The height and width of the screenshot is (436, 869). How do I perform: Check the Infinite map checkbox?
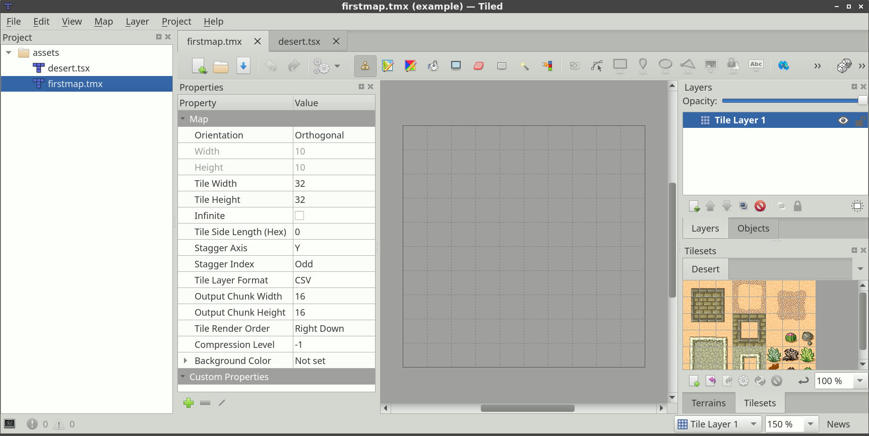[299, 215]
